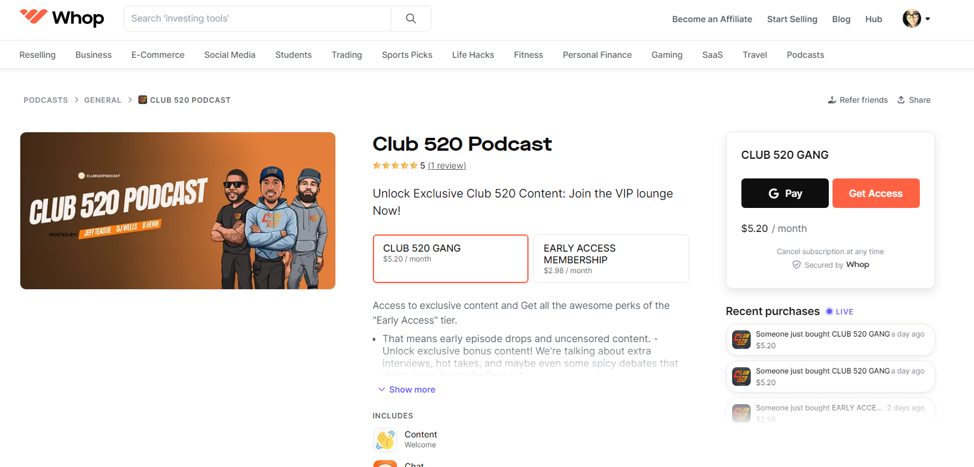
Task: Open the Blog link
Action: [x=841, y=19]
